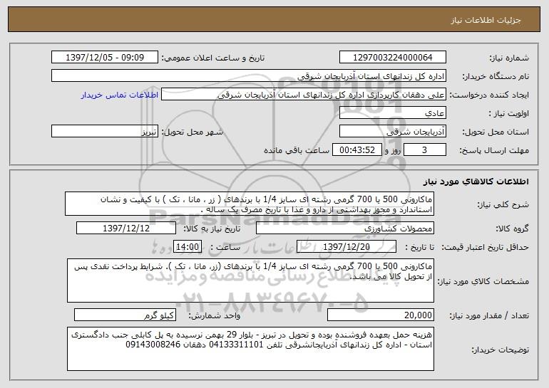This screenshot has height=388, width=549.
Task: Click the label تاریخ نیاز به کالا
Action: [212, 229]
